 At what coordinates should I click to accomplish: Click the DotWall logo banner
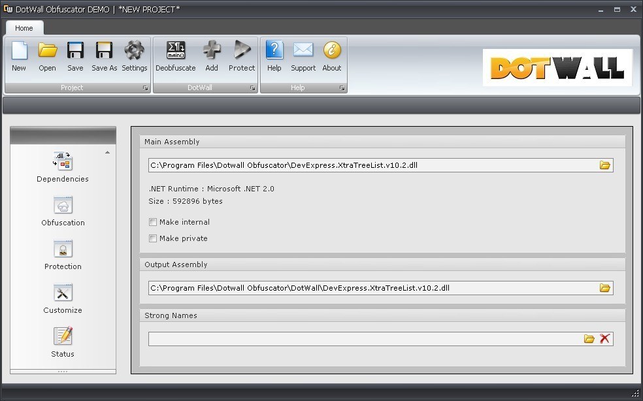coord(557,68)
